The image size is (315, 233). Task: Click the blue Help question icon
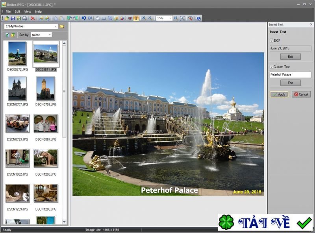198,18
